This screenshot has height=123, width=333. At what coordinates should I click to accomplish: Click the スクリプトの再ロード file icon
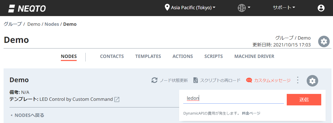[196, 80]
